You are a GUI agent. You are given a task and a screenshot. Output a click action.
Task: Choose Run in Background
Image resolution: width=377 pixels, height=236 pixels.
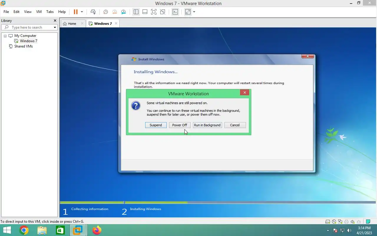(207, 125)
